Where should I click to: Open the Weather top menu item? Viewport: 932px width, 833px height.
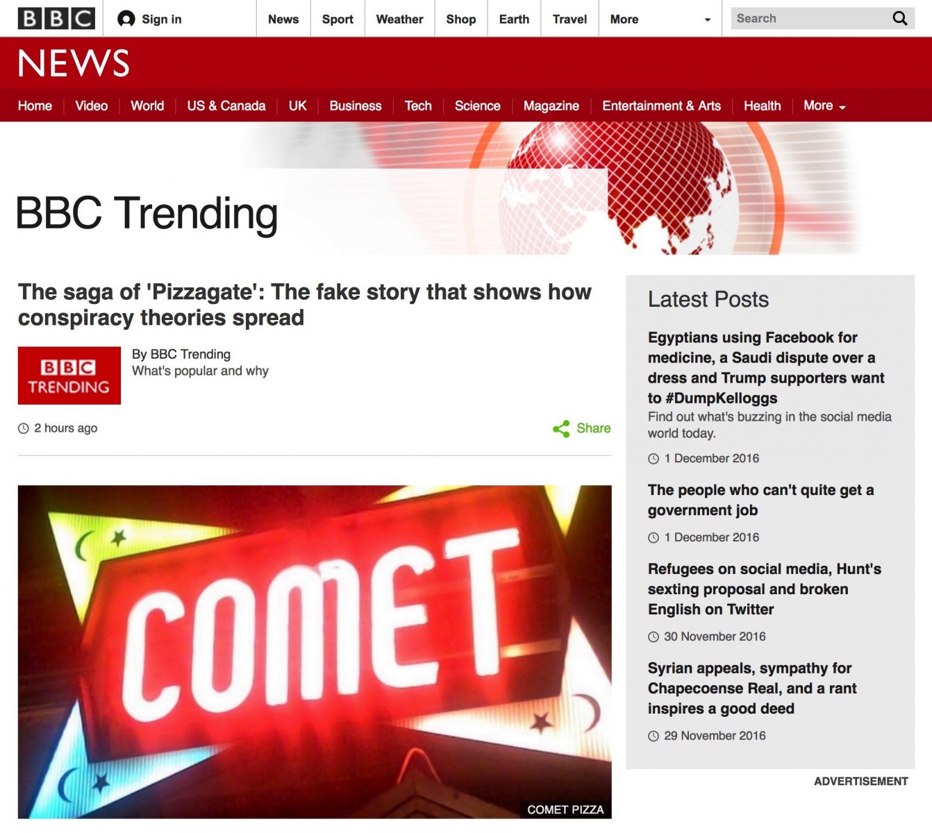(399, 19)
